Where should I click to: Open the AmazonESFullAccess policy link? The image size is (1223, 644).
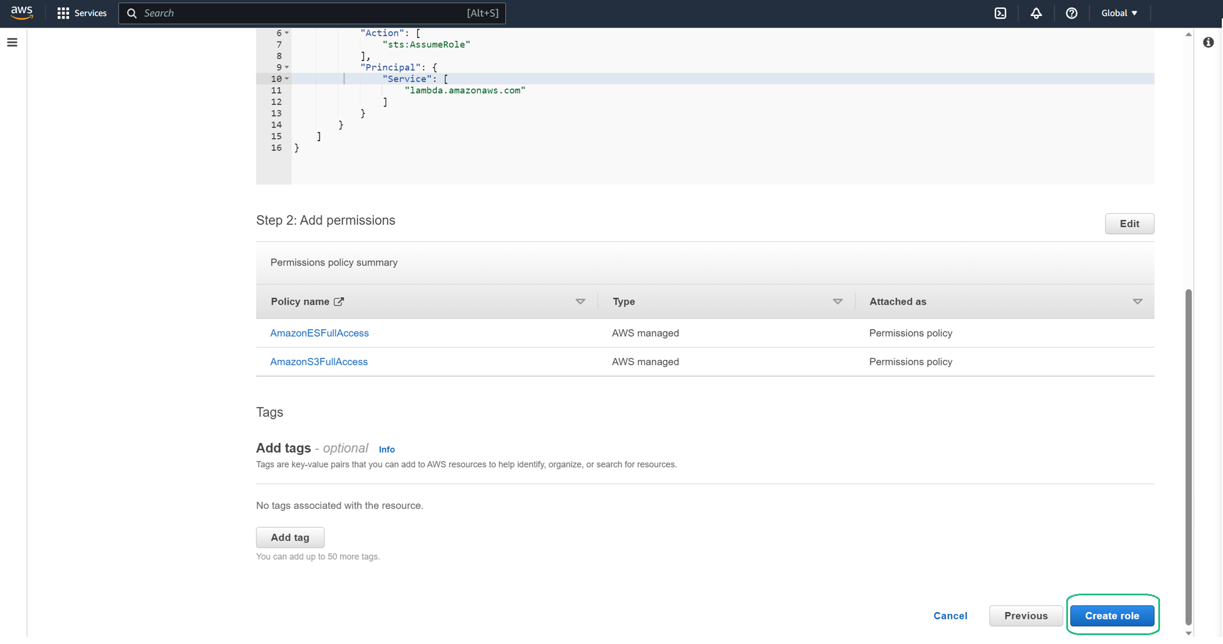click(x=319, y=333)
